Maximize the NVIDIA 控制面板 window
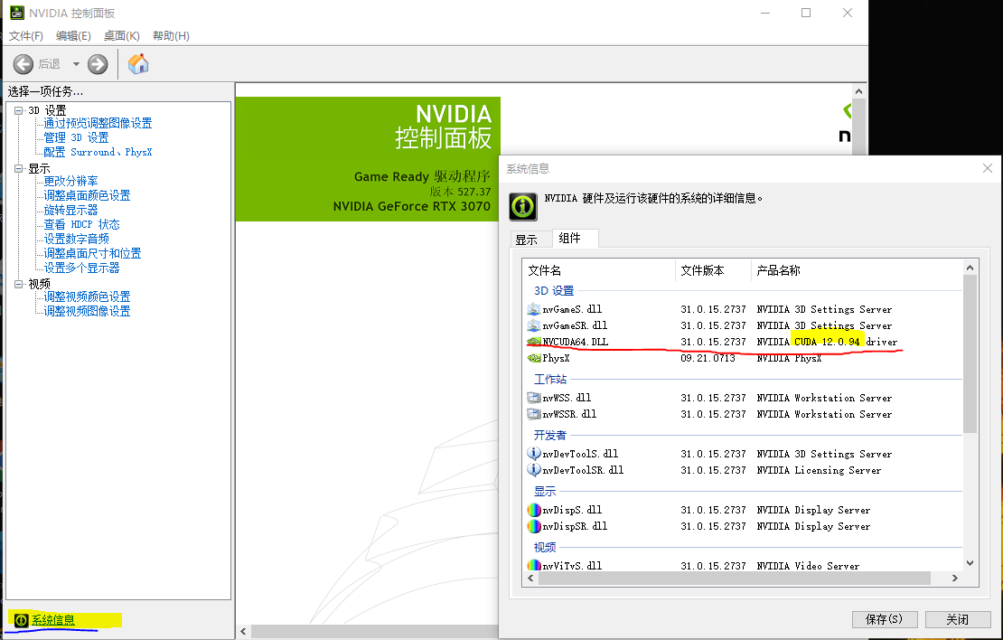 [806, 13]
